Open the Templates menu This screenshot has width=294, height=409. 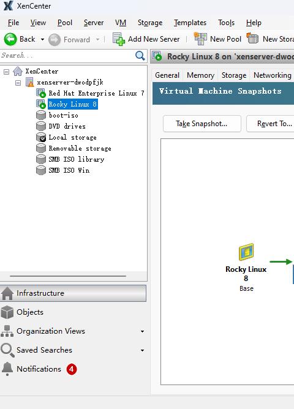(x=190, y=23)
